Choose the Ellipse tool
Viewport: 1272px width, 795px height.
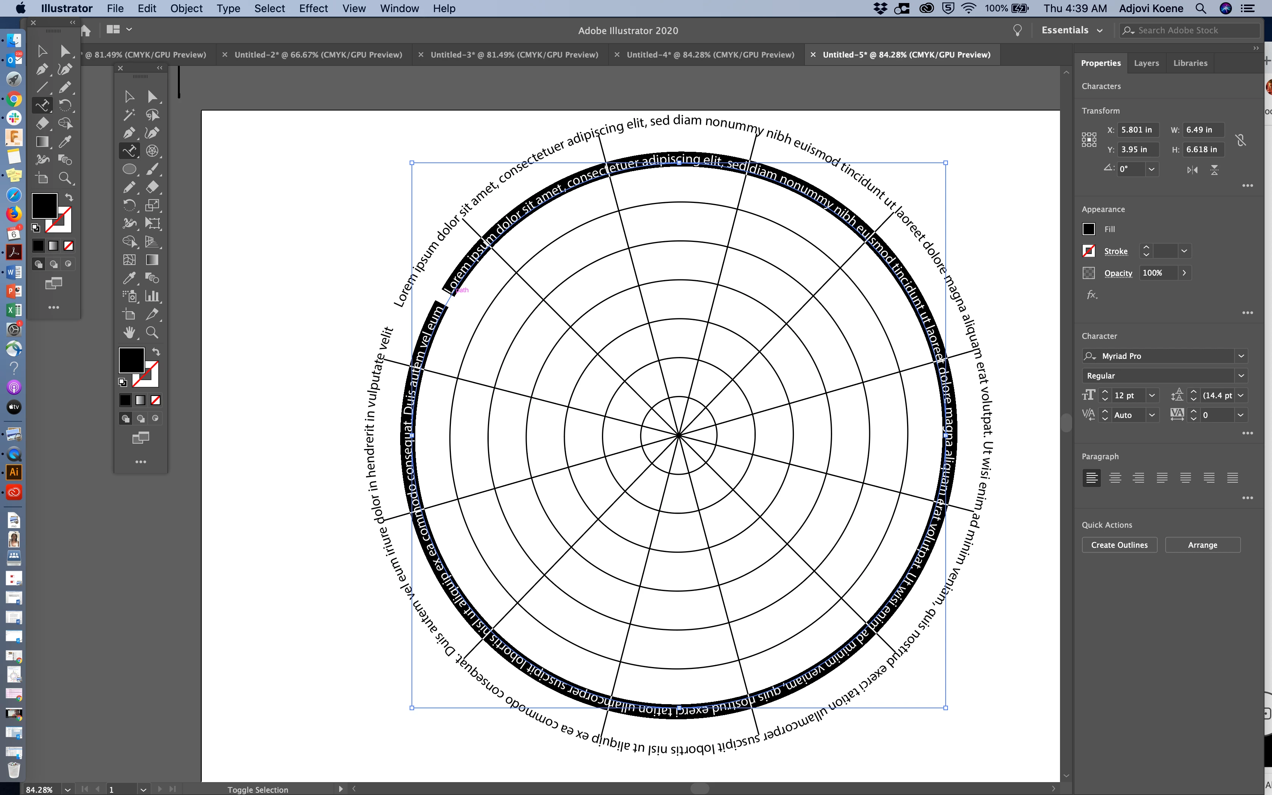[x=129, y=169]
